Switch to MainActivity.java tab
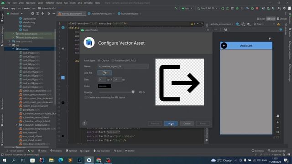292x164 pixels. pos(130,14)
